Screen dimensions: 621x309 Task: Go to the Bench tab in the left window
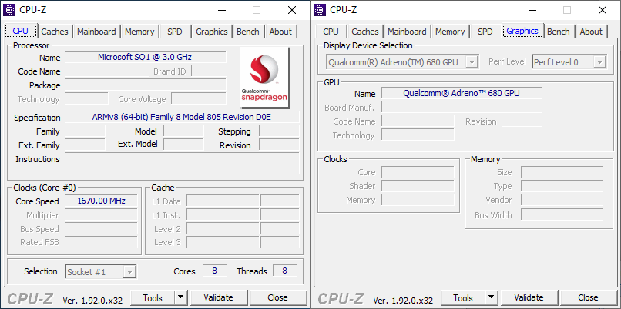pyautogui.click(x=248, y=32)
